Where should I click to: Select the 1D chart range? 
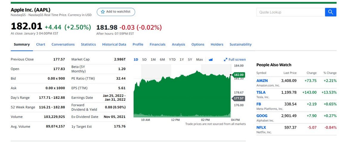[x=136, y=60]
